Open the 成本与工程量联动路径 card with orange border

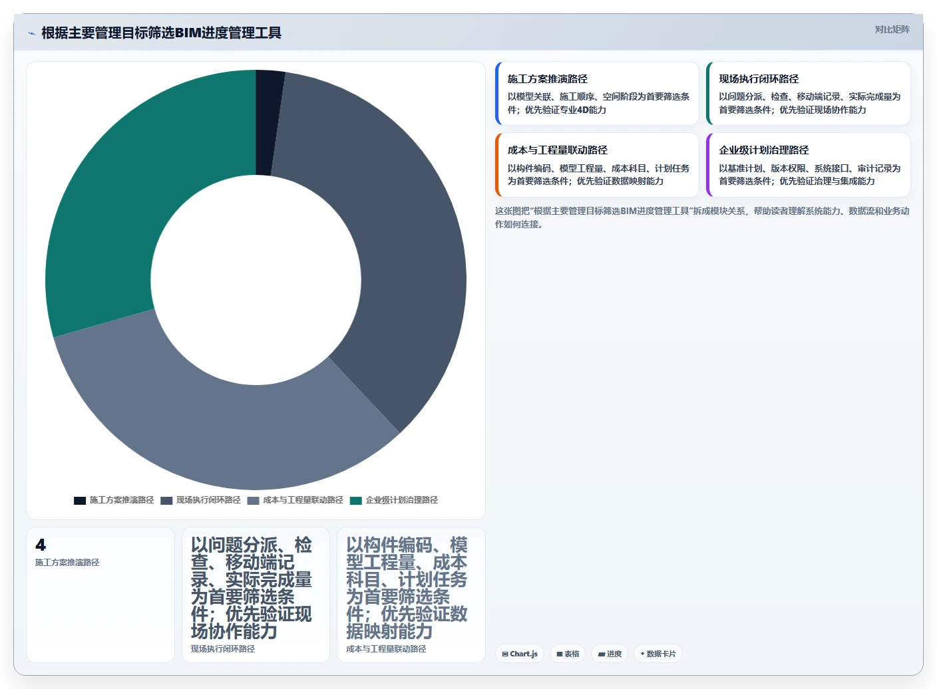click(x=597, y=165)
